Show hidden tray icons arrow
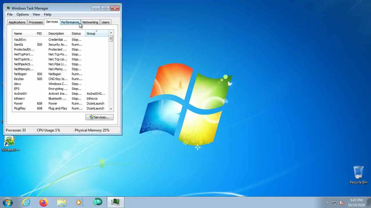The width and height of the screenshot is (371, 208). pos(328,203)
